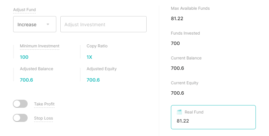Open the Increase fund adjustment dropdown
Viewport: 269px width, 136px height.
[35, 24]
